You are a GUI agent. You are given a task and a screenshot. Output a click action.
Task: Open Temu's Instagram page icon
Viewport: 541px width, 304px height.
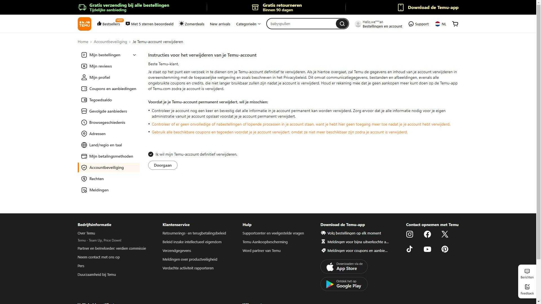tap(410, 234)
